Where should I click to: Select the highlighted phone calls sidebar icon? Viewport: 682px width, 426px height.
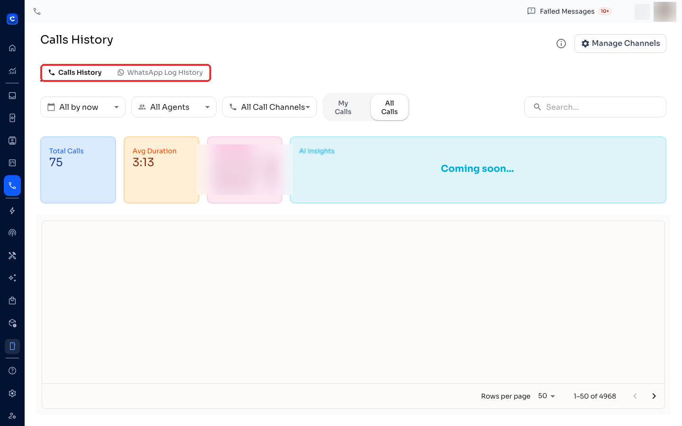coord(12,186)
